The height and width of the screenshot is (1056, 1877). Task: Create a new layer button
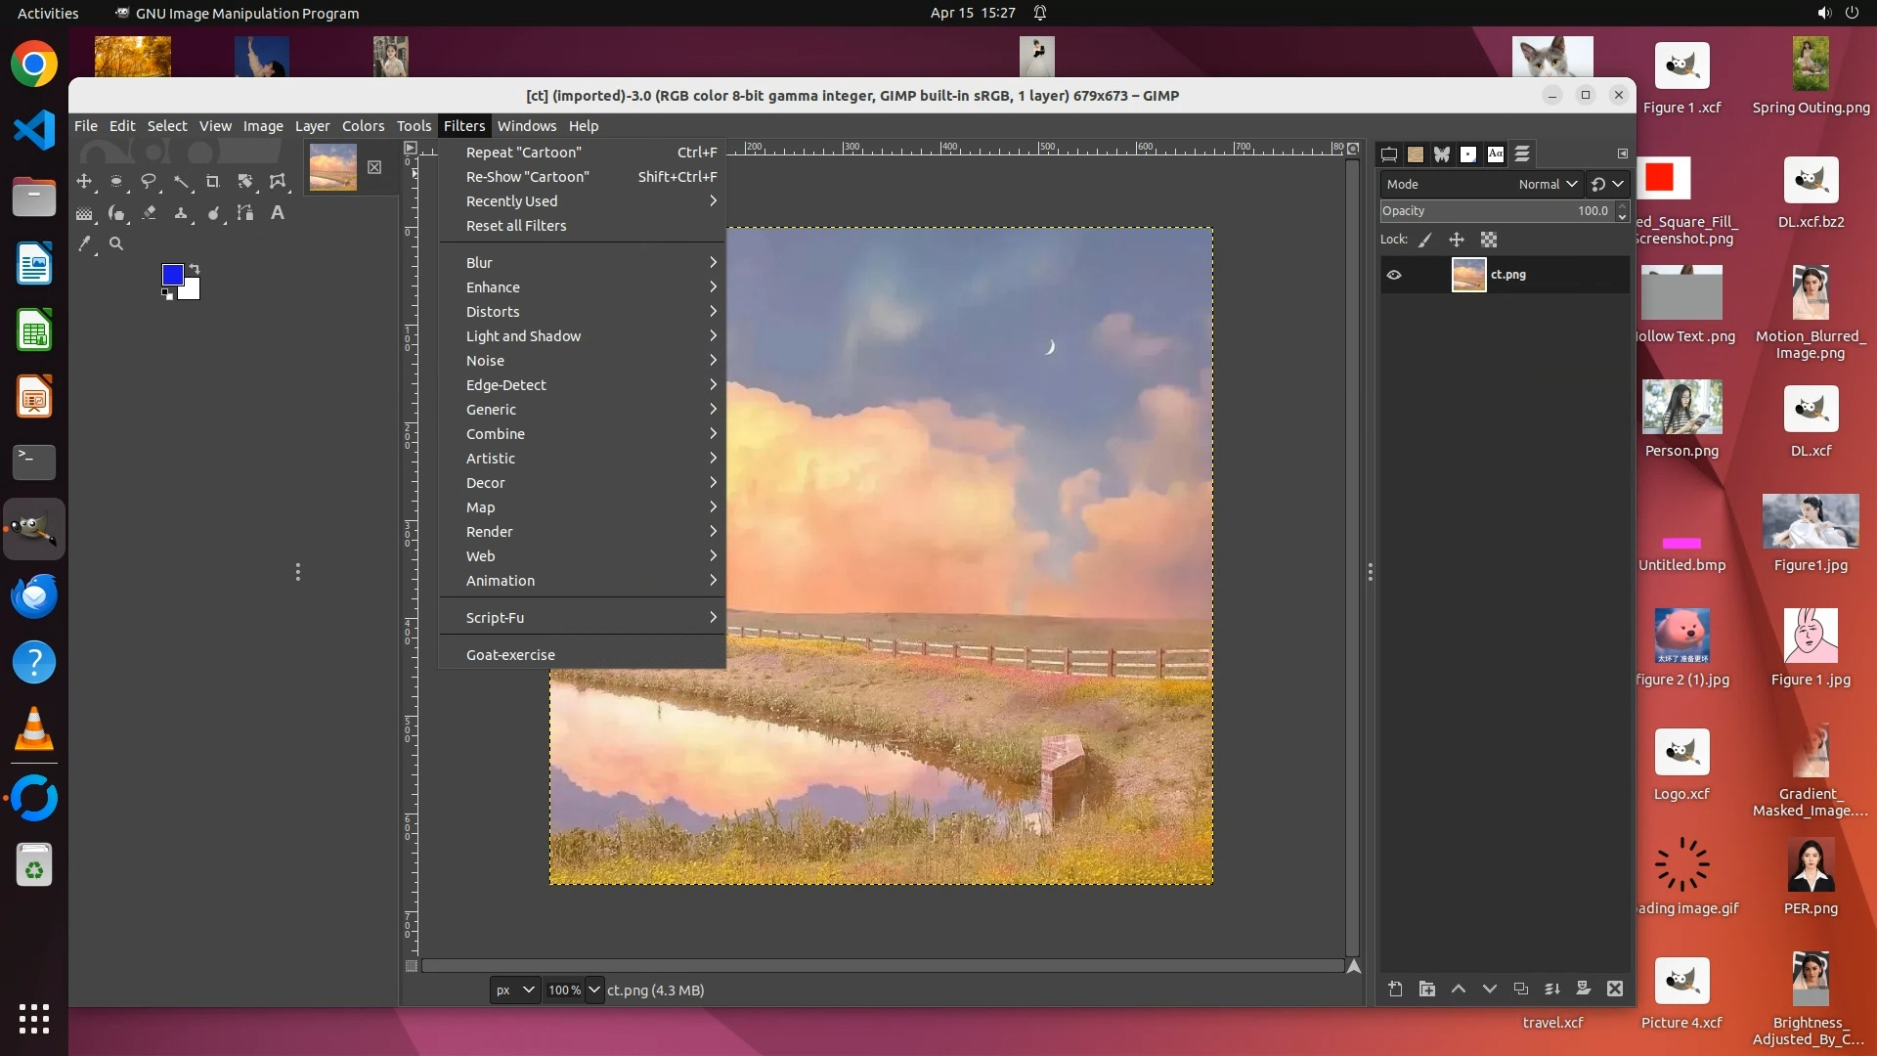pos(1395,990)
